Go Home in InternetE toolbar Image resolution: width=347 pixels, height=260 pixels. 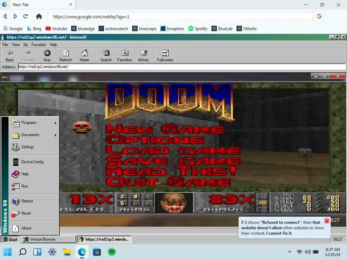84,56
